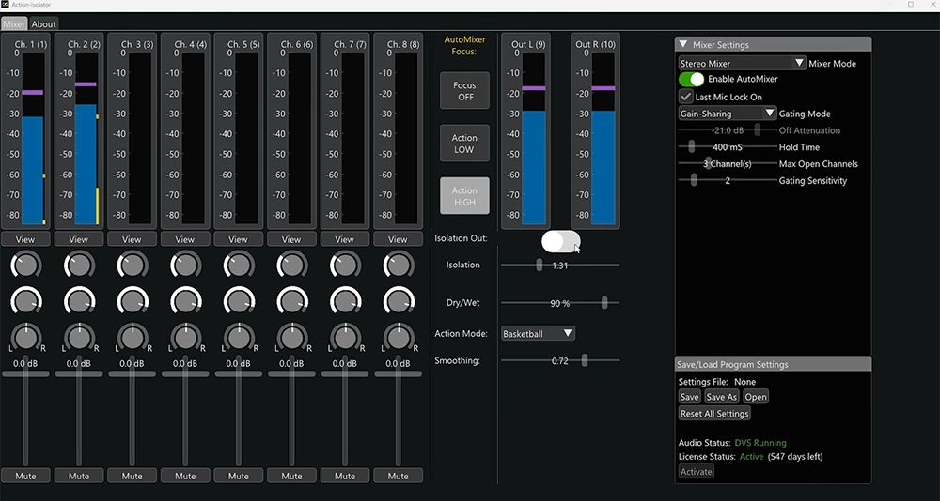Click top knob of Ch. 2
The image size is (940, 501).
coord(79,266)
